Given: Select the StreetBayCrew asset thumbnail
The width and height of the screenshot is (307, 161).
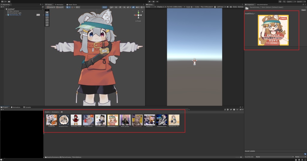Looking at the screenshot, I should pos(162,120).
